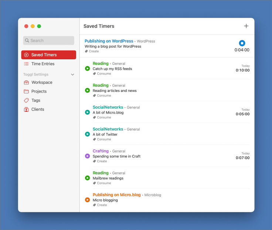Image resolution: width=272 pixels, height=230 pixels.
Task: Click the Publishing on WordPress project title
Action: click(x=109, y=41)
